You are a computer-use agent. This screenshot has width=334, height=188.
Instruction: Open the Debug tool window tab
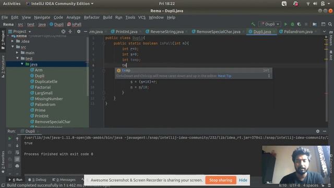click(37, 180)
